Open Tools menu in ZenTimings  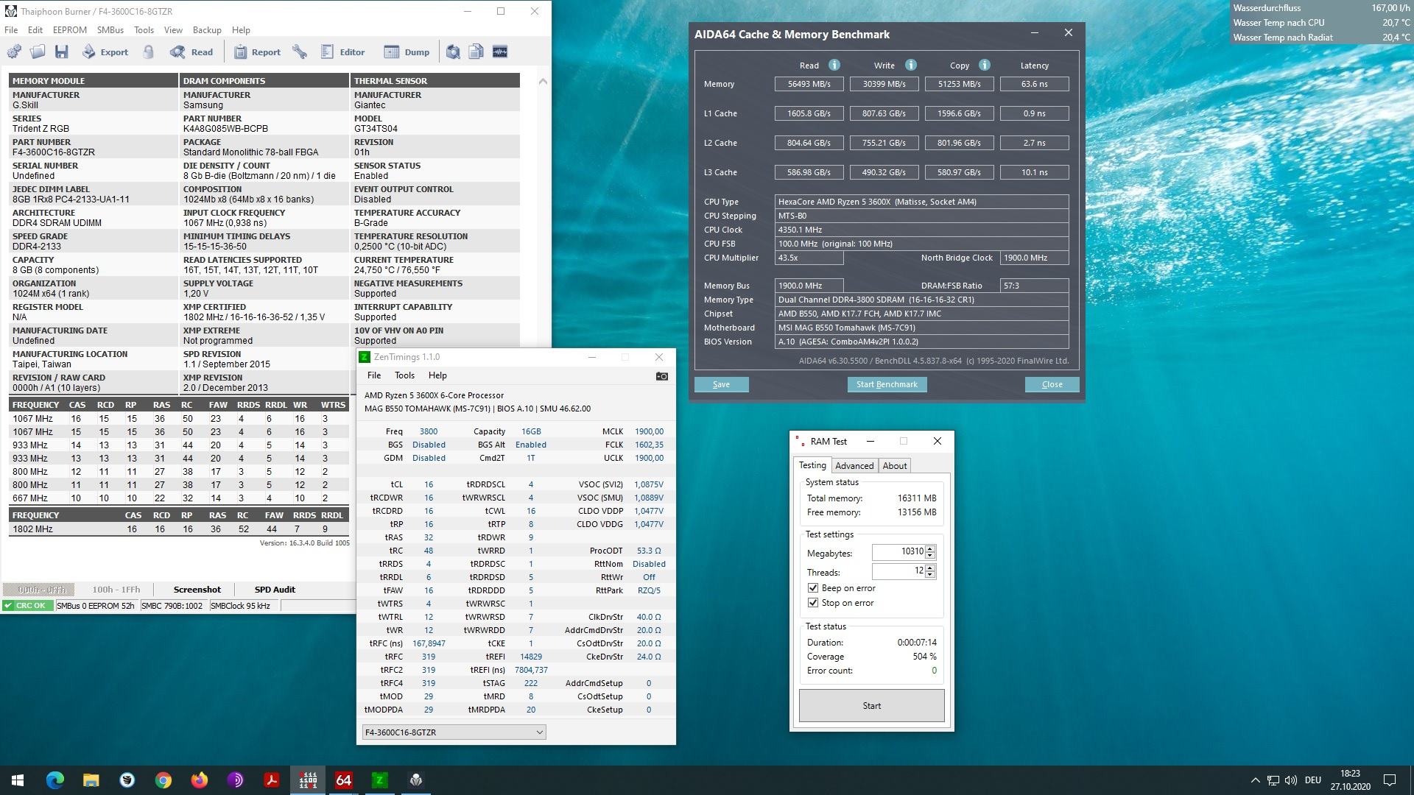click(x=404, y=375)
